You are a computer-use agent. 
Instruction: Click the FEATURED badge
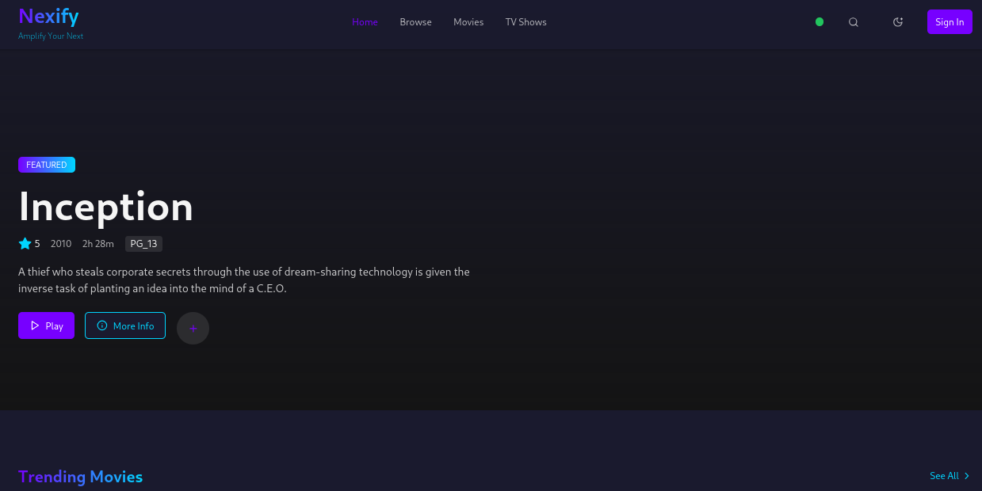(x=47, y=165)
